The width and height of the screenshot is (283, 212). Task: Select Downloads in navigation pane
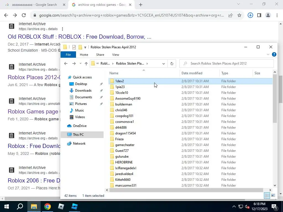[83, 91]
